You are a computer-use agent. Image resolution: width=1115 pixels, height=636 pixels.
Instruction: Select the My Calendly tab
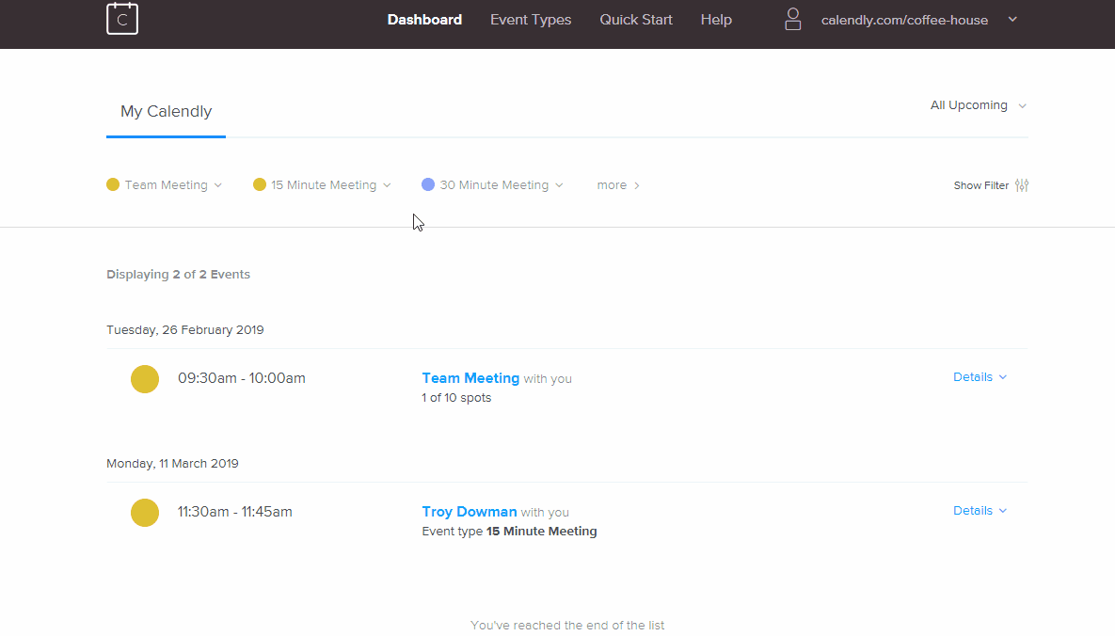click(x=166, y=112)
